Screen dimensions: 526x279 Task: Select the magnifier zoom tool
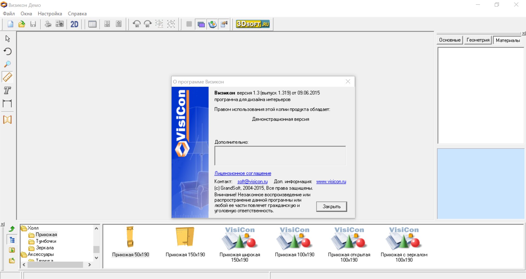point(7,64)
